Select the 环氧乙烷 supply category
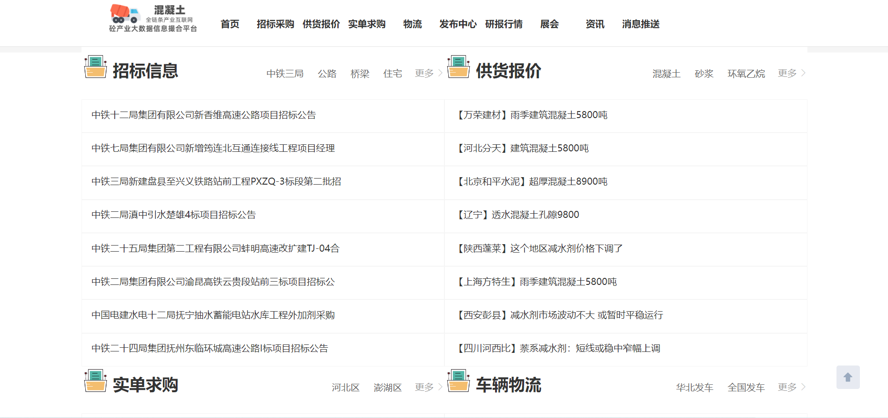 coord(746,74)
